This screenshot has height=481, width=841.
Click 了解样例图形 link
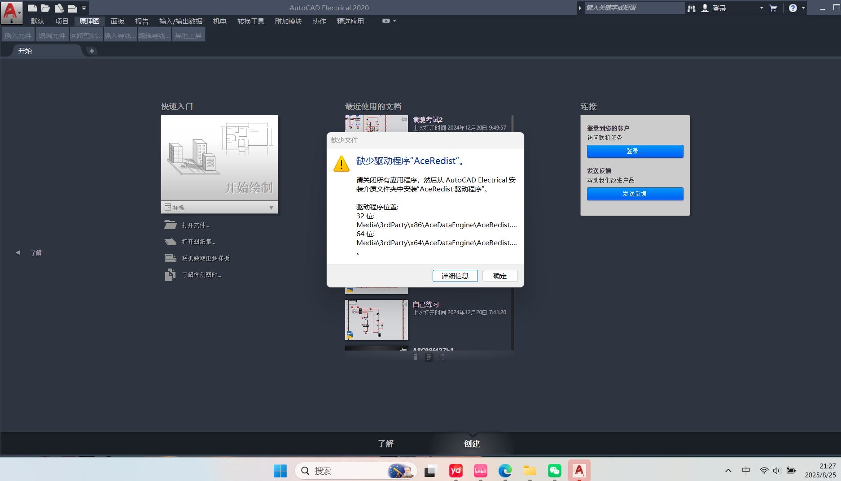pyautogui.click(x=201, y=275)
